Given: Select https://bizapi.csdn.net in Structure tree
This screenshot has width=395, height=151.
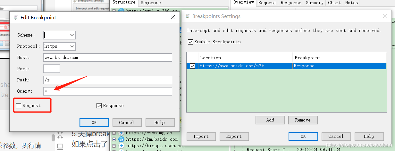Looking at the screenshot, I should 155,146.
